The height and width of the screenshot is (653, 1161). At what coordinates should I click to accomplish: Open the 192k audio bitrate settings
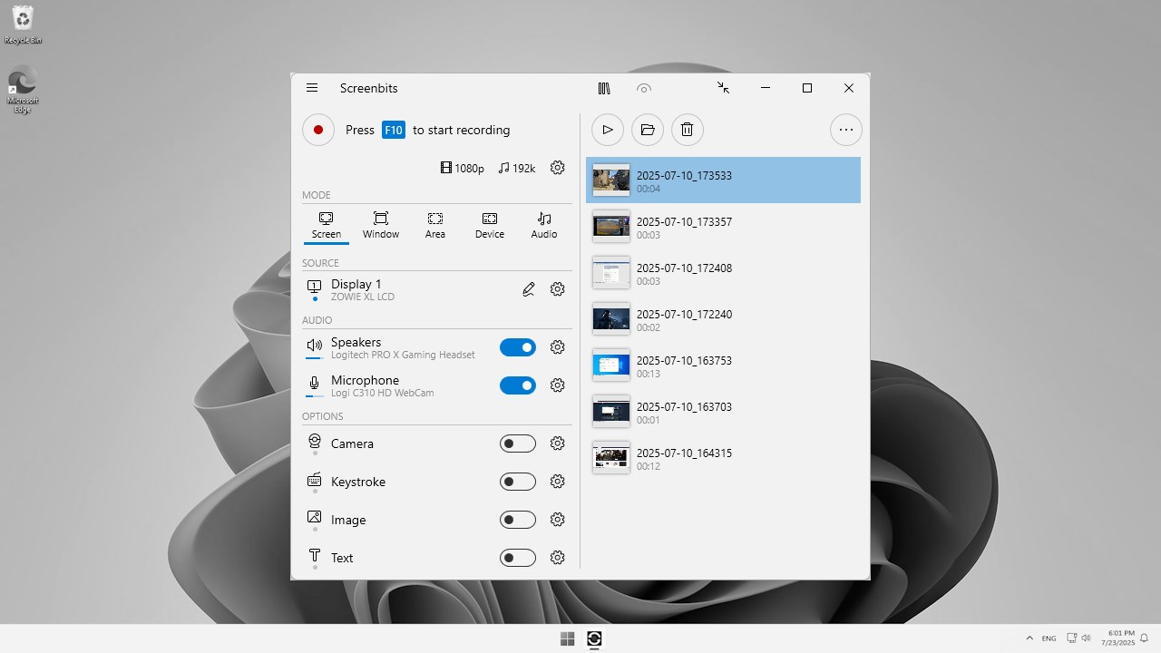point(516,168)
